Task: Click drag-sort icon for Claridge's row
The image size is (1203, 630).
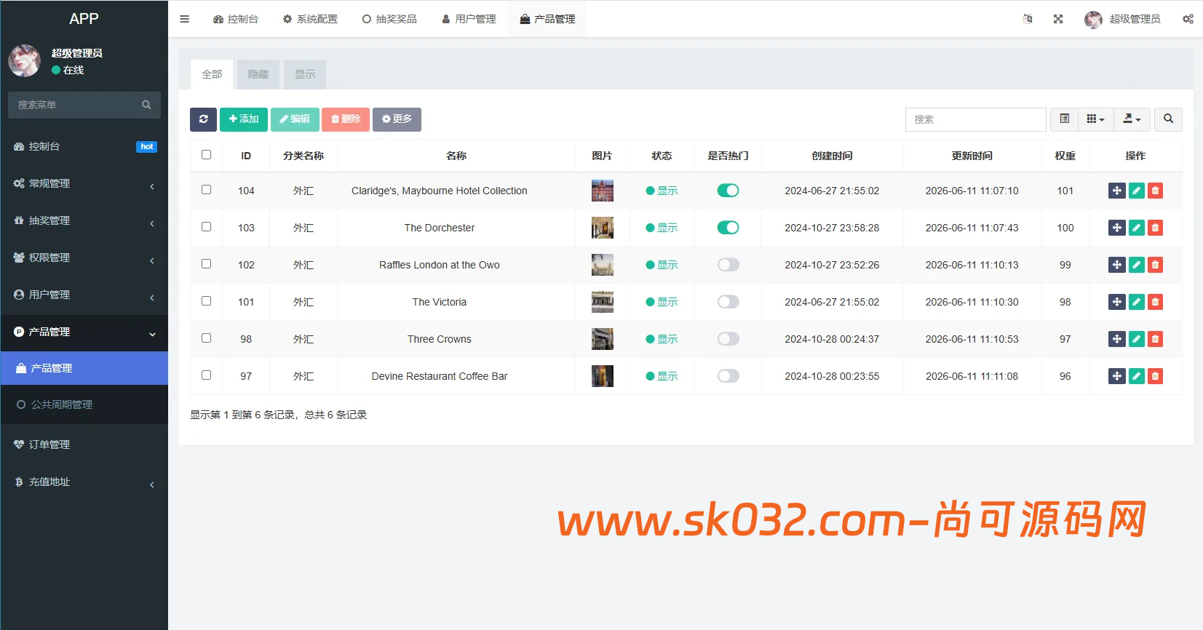Action: [1117, 191]
